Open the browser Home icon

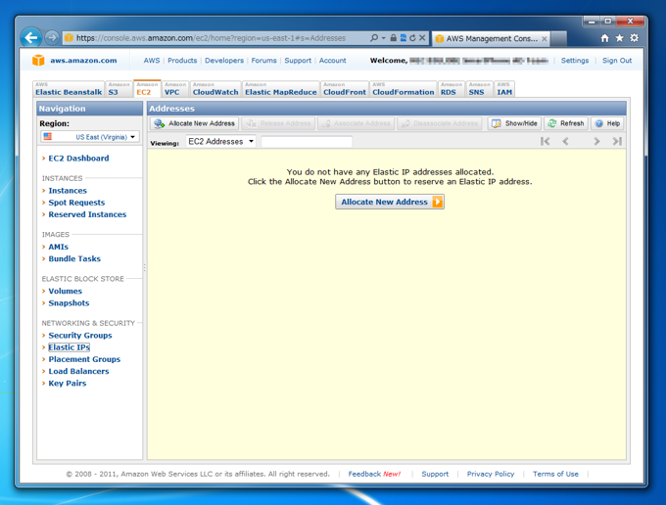coord(605,38)
